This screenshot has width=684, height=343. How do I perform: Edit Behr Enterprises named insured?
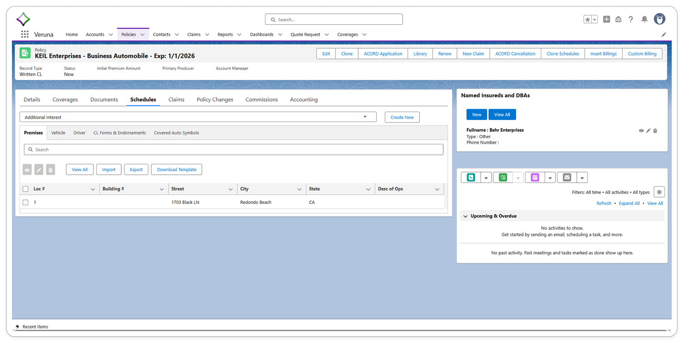coord(648,131)
